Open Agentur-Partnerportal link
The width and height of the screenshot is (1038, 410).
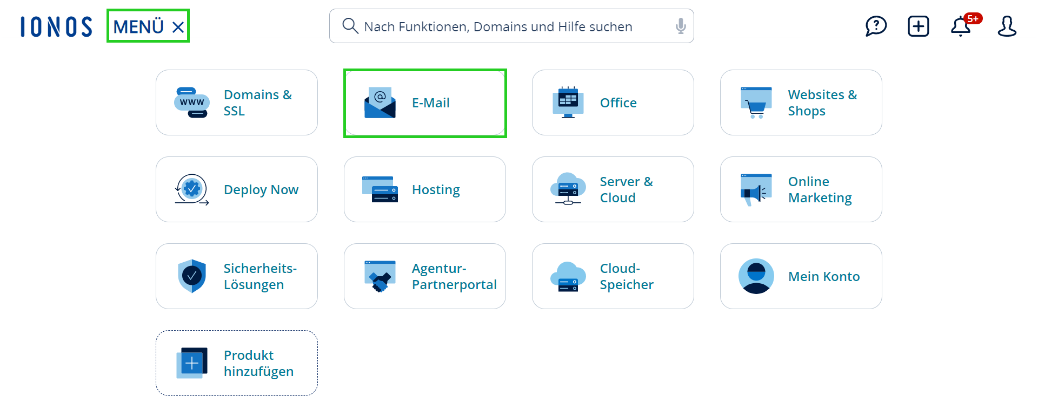(x=425, y=276)
